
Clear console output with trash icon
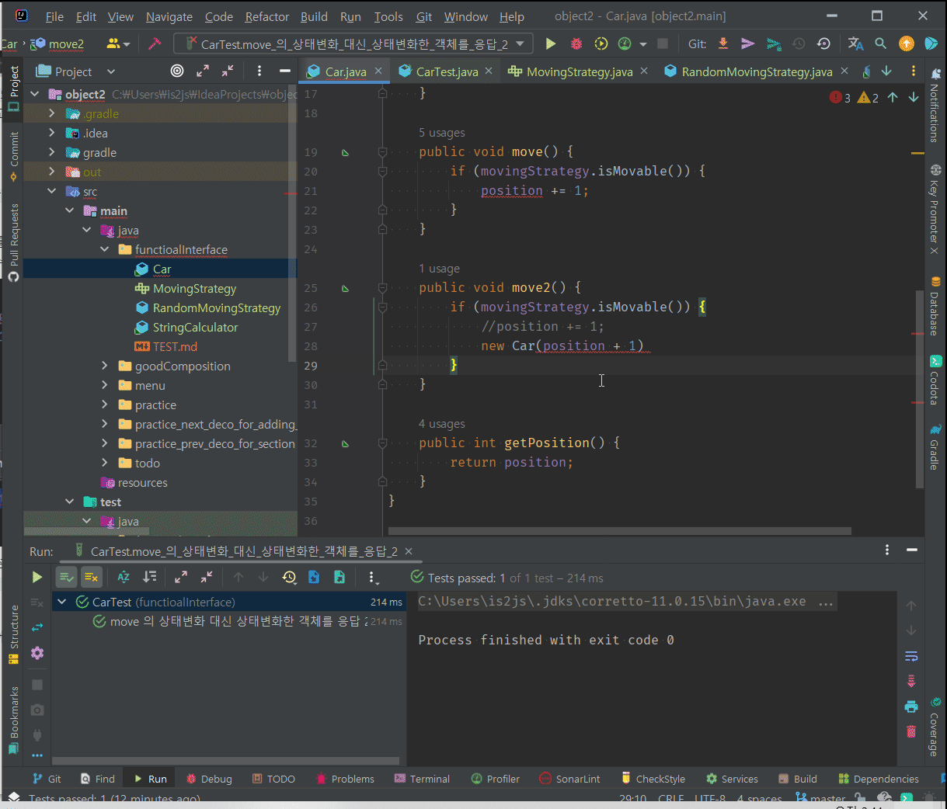pyautogui.click(x=911, y=731)
